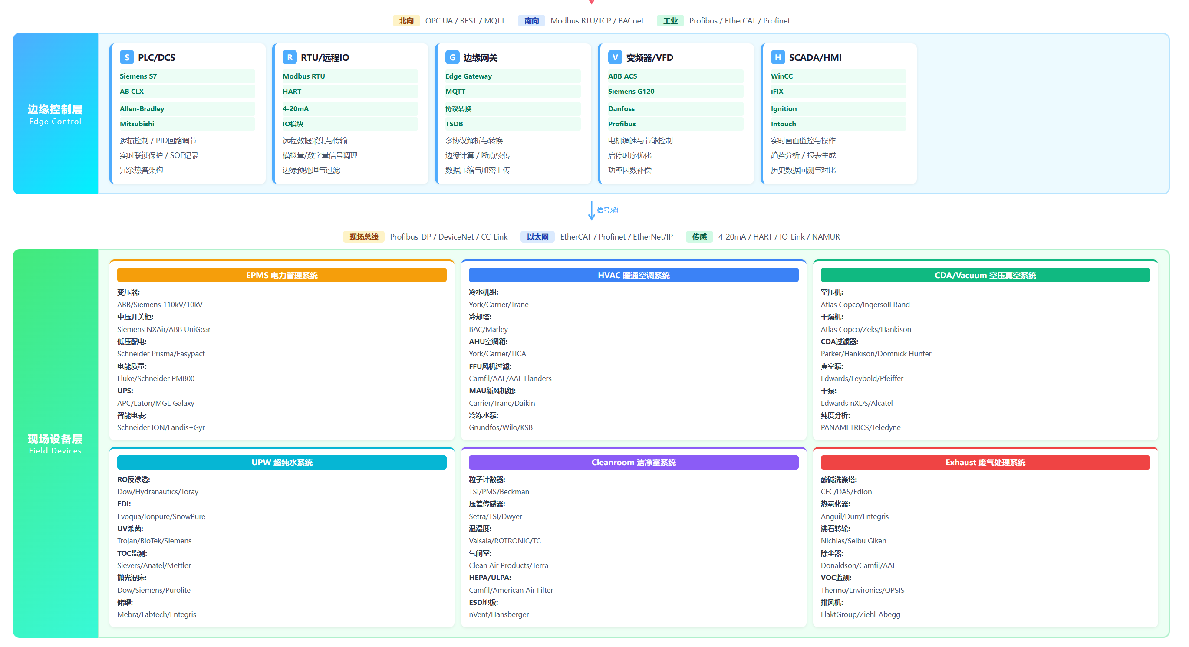Select the TSDB chip
This screenshot has width=1189, height=647.
click(513, 124)
